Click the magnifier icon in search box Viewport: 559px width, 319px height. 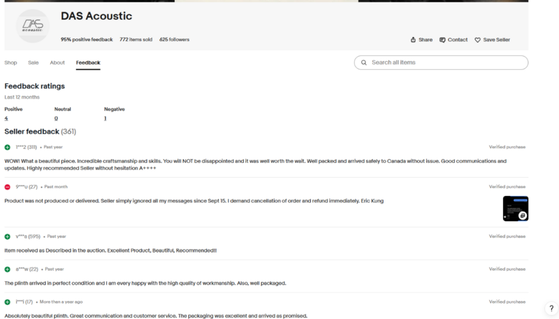pyautogui.click(x=363, y=62)
